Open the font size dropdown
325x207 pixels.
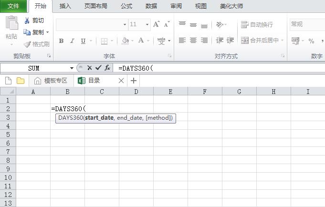(x=147, y=24)
